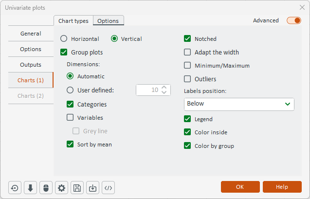Click the Help button
Viewport: 310px width, 199px height.
[x=282, y=187]
